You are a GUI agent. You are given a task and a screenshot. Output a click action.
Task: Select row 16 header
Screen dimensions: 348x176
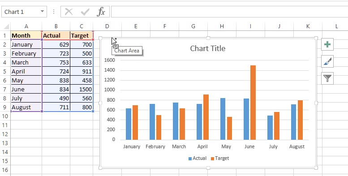click(x=5, y=170)
